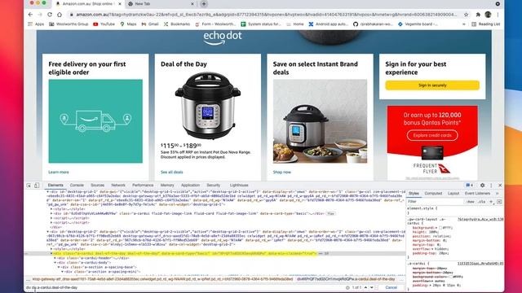The image size is (522, 293).
Task: Activate the DevTools inspect element icon
Action: pyautogui.click(x=29, y=186)
